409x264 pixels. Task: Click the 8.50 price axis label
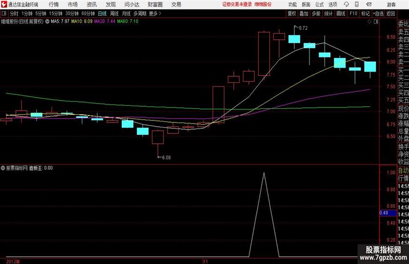[391, 37]
